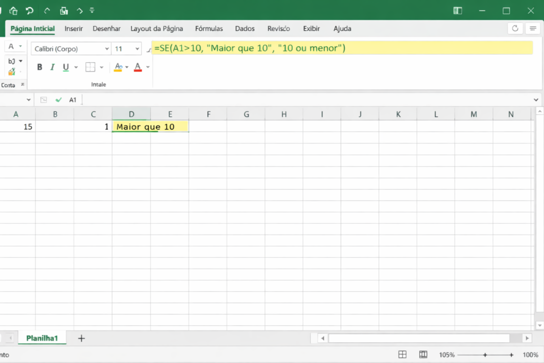Switch to Page Layout view in status bar
Image resolution: width=544 pixels, height=363 pixels.
click(x=423, y=354)
